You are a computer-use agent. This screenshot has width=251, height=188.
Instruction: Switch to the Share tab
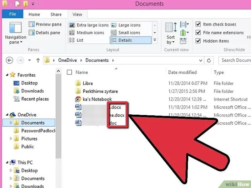56,14
